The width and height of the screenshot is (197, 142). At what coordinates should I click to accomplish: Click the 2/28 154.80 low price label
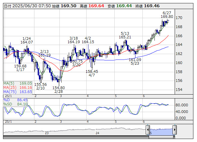[x=59, y=89]
